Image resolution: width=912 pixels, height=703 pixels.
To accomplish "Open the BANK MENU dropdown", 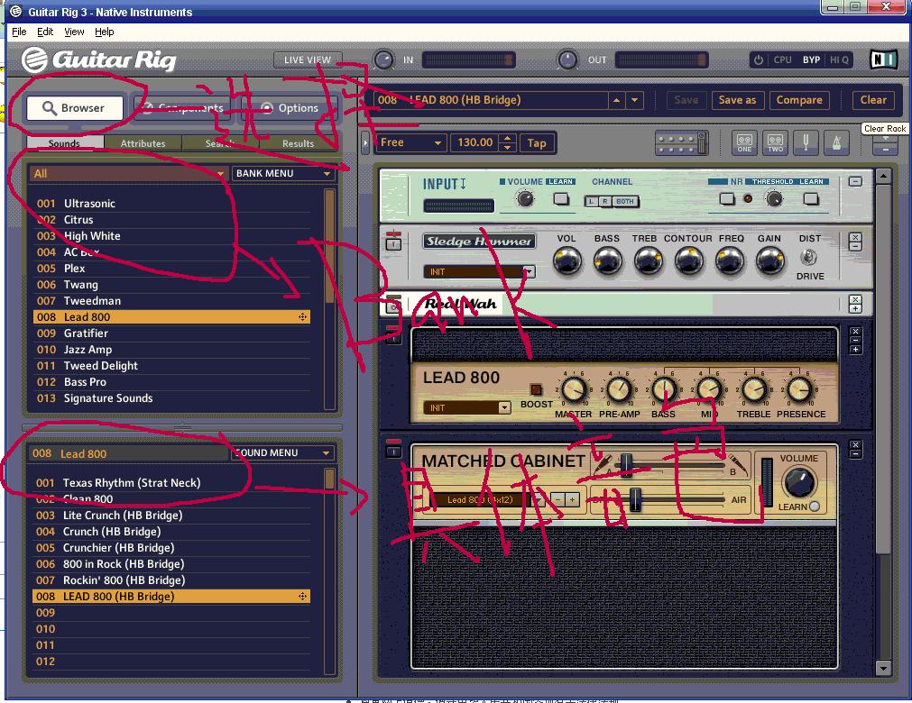I will (283, 173).
